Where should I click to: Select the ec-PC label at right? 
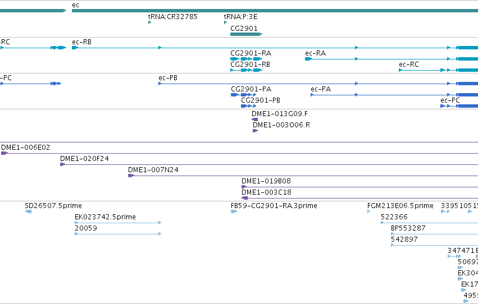[450, 100]
